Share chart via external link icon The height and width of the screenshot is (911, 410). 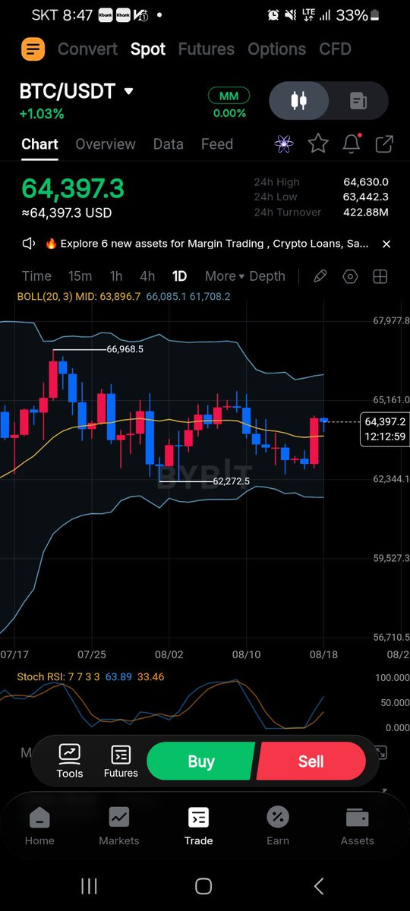(x=384, y=143)
